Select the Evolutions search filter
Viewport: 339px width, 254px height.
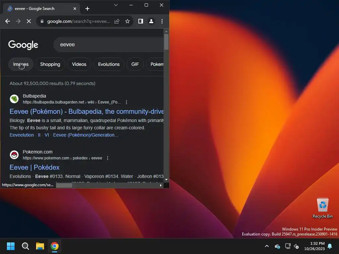point(109,64)
